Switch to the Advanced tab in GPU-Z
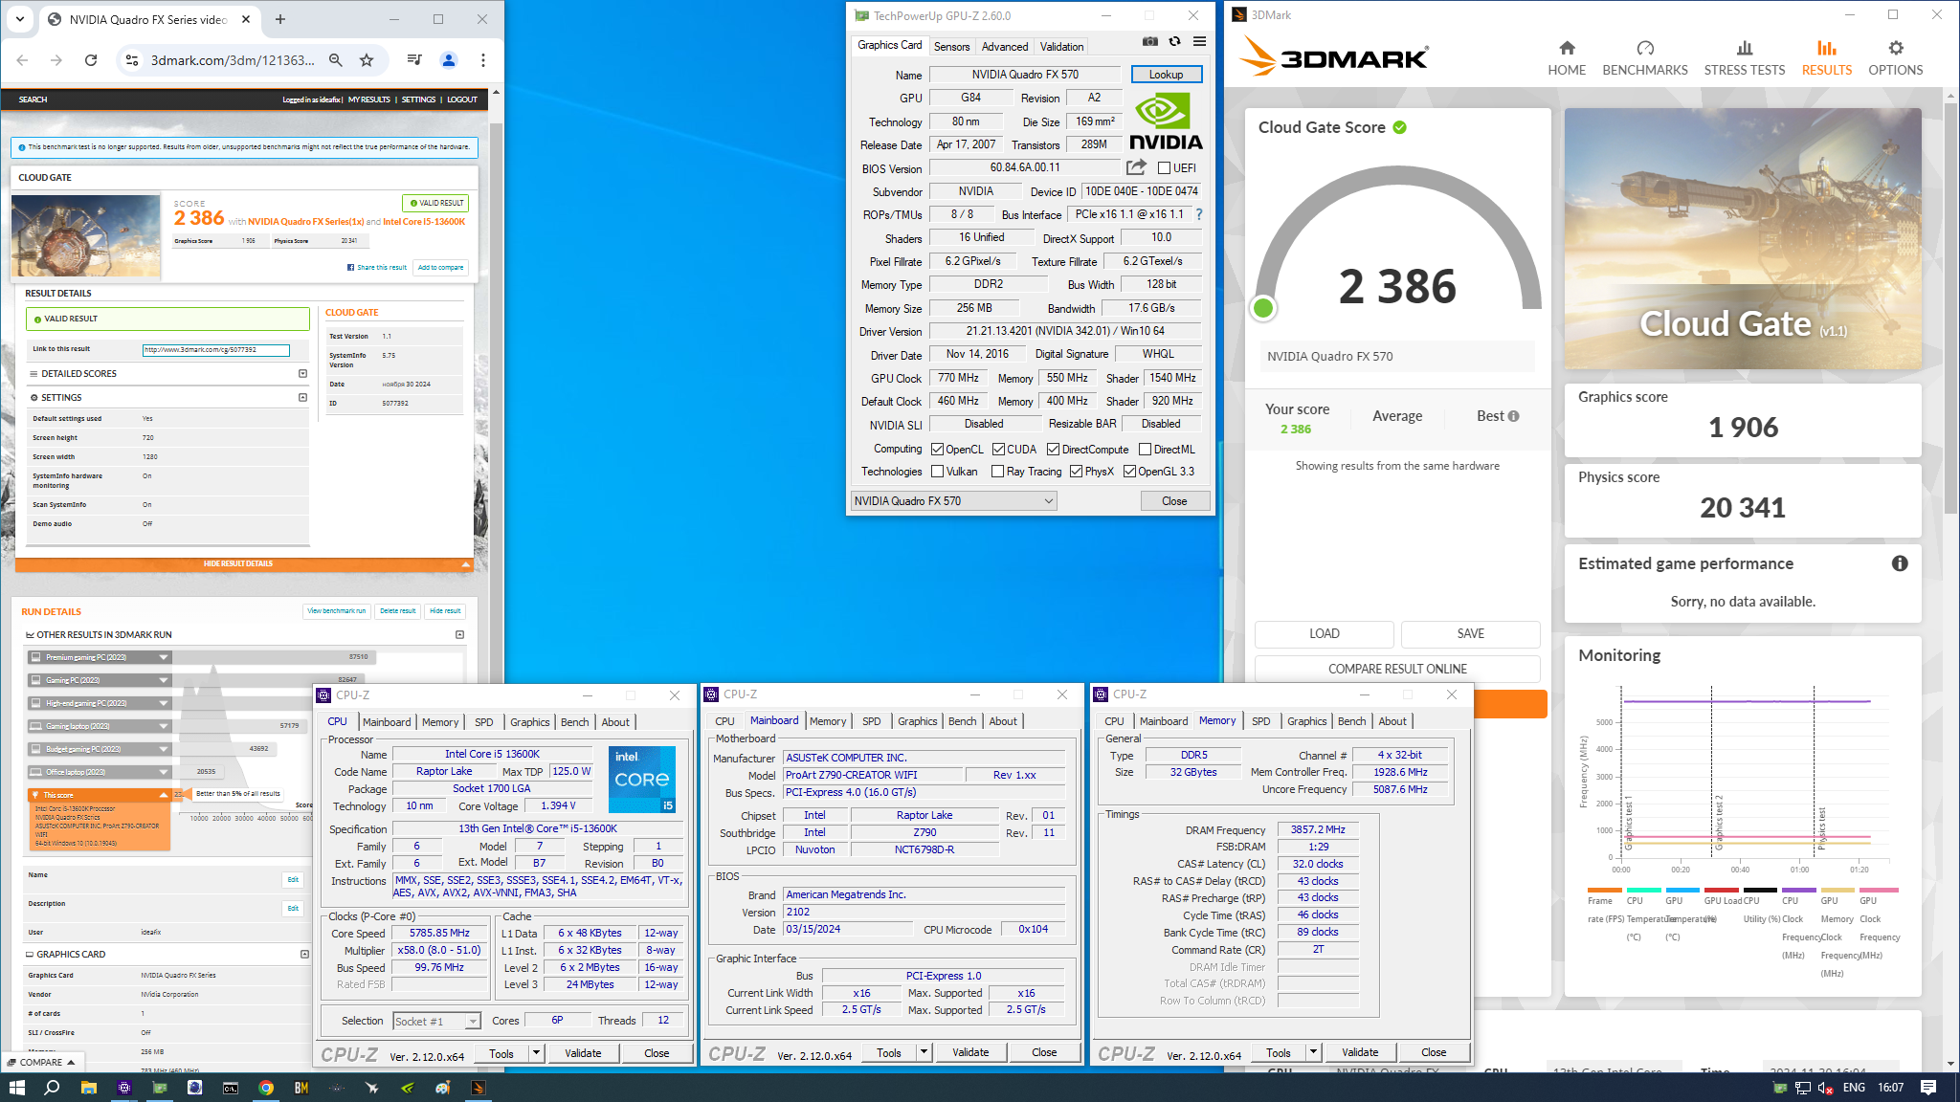Image resolution: width=1960 pixels, height=1102 pixels. [1005, 47]
